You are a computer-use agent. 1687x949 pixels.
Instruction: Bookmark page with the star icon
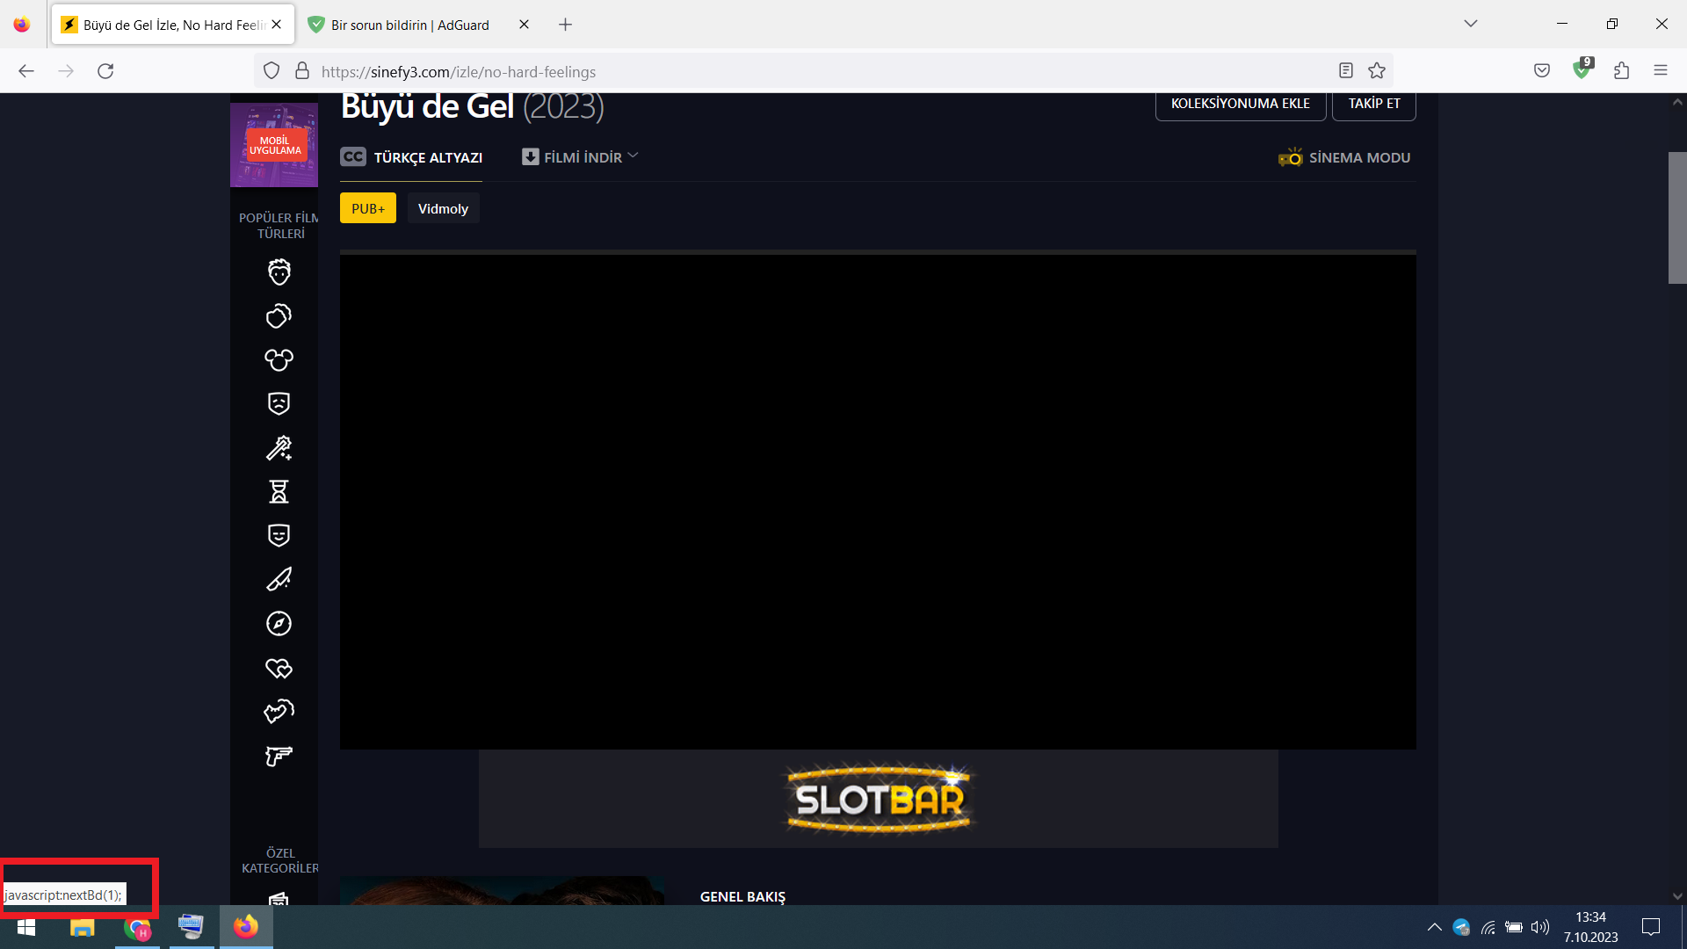1377,70
